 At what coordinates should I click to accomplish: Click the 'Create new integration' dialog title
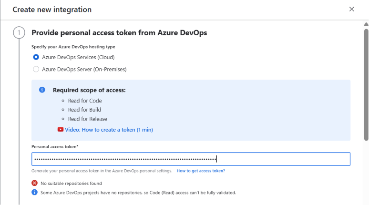coord(52,10)
